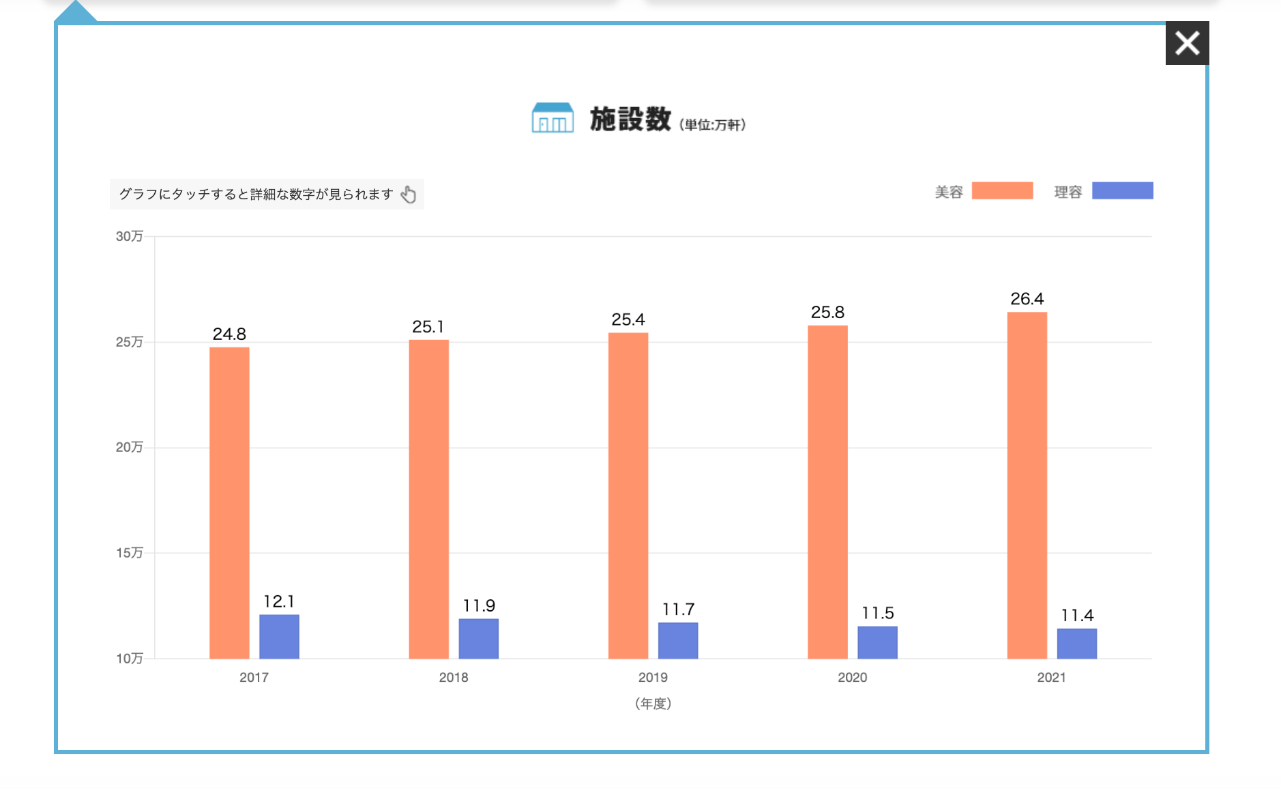The image size is (1281, 789).
Task: Click the グラフにタッチ hint text box
Action: (256, 195)
